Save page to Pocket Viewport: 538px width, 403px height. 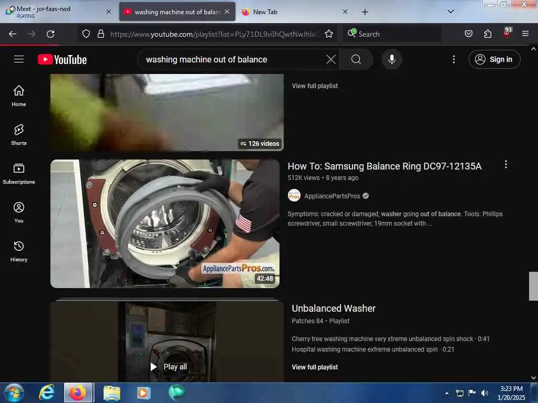pos(468,34)
